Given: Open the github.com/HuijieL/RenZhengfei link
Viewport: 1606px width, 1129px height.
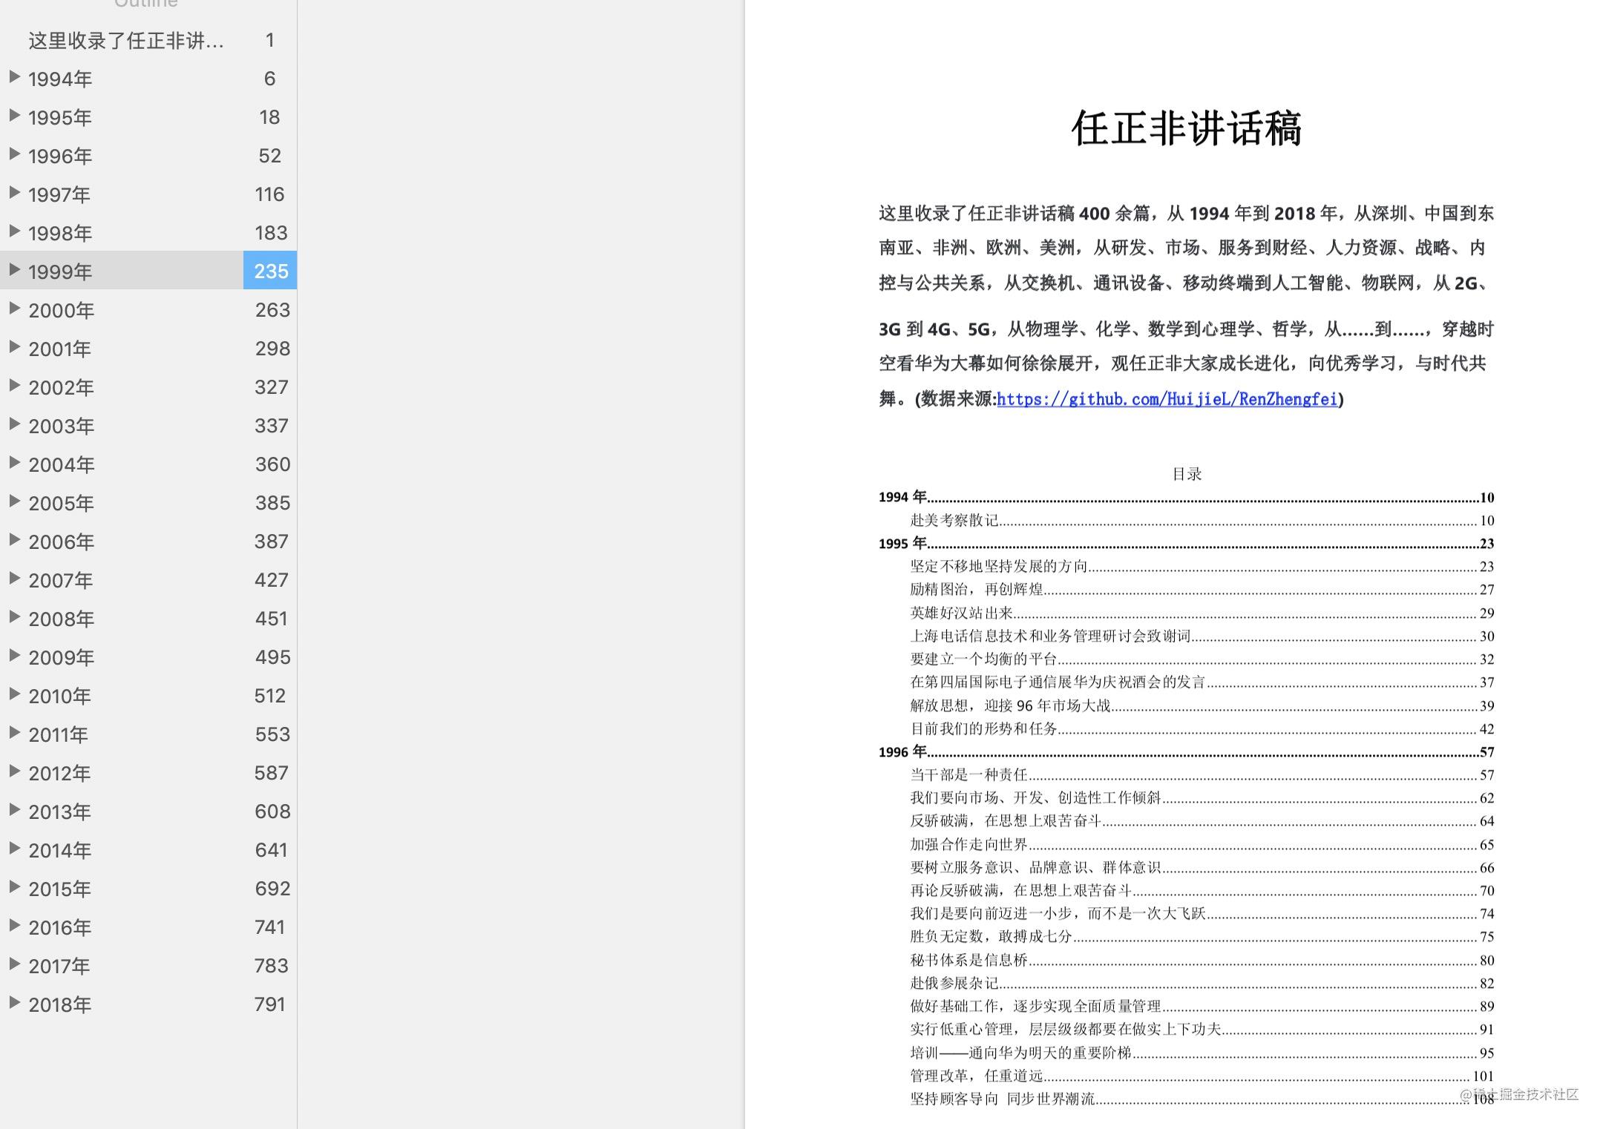Looking at the screenshot, I should pyautogui.click(x=1167, y=399).
